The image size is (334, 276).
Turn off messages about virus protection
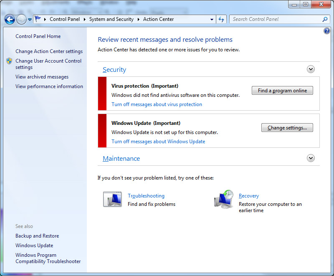(157, 104)
